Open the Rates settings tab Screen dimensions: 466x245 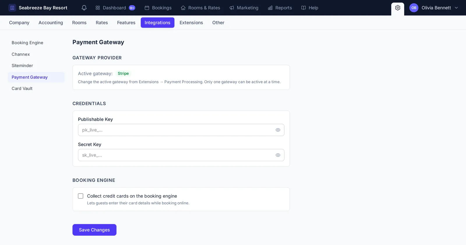click(102, 23)
